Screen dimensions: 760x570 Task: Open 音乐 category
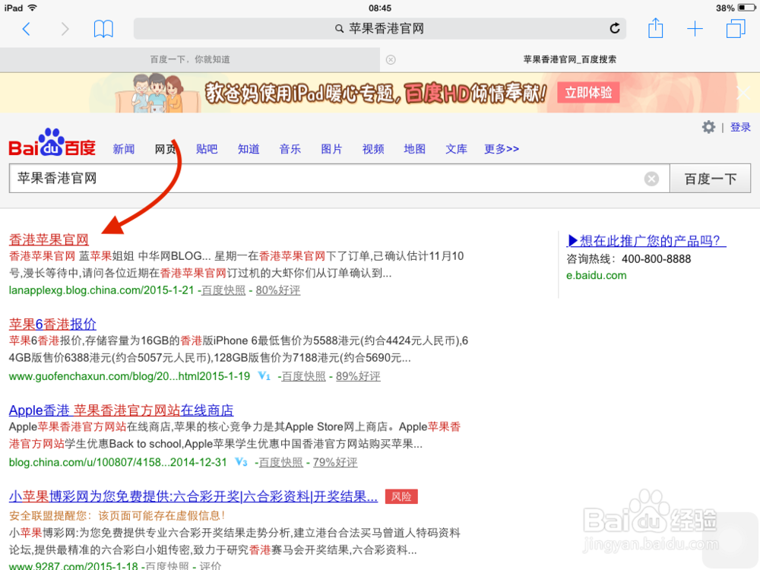click(x=290, y=149)
